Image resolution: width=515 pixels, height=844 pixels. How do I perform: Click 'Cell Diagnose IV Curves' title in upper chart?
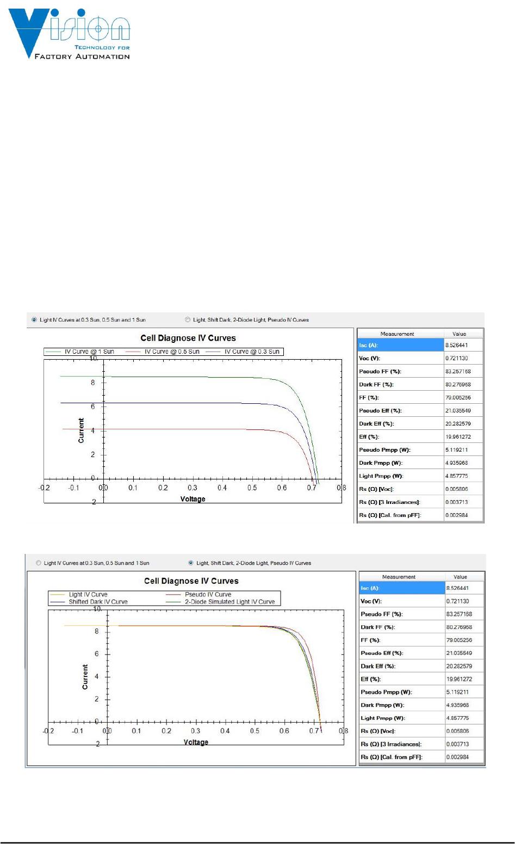coord(188,338)
